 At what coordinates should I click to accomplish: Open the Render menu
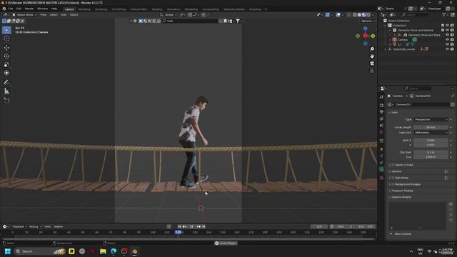(29, 9)
